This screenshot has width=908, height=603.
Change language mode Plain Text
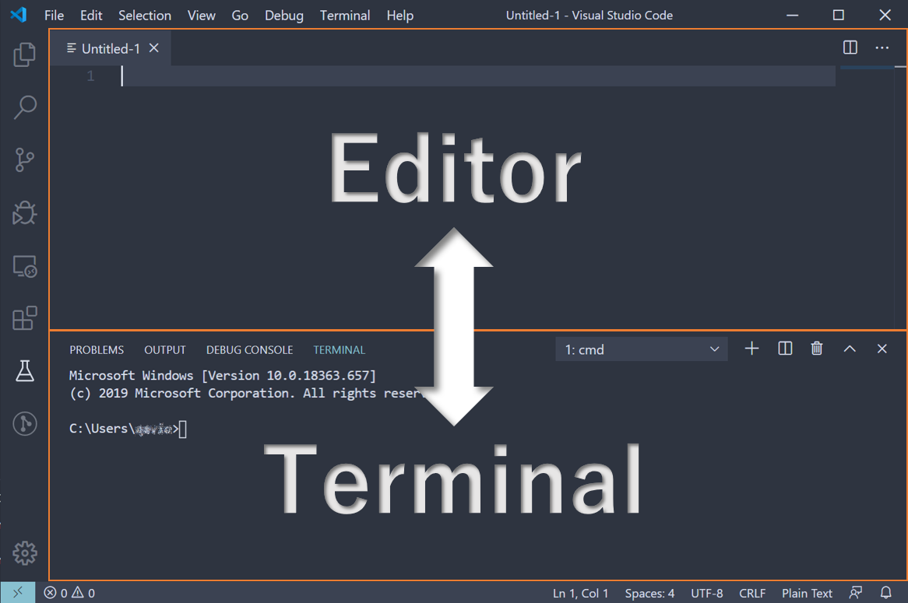point(807,593)
